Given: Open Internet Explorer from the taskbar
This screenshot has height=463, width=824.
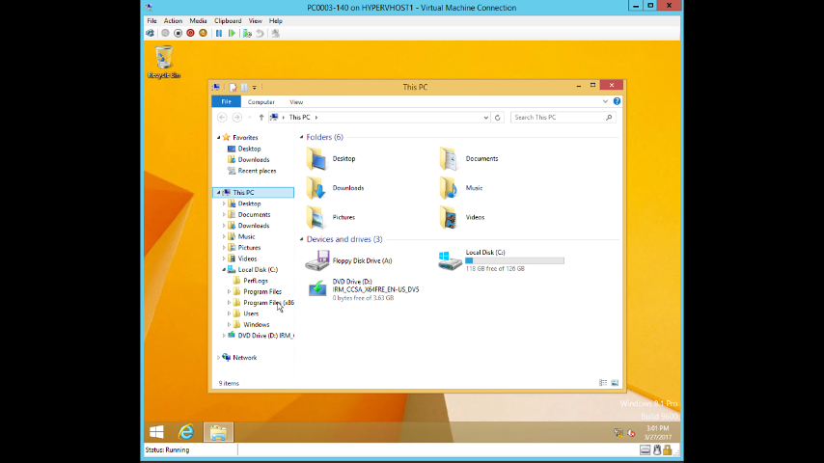Looking at the screenshot, I should (x=185, y=432).
